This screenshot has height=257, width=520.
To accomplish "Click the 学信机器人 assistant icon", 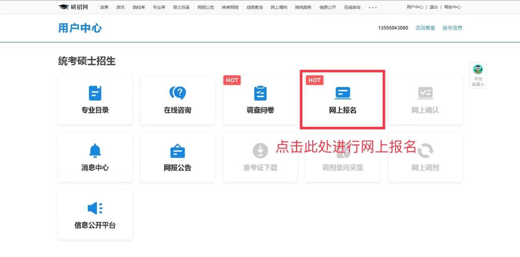I will coord(478,70).
